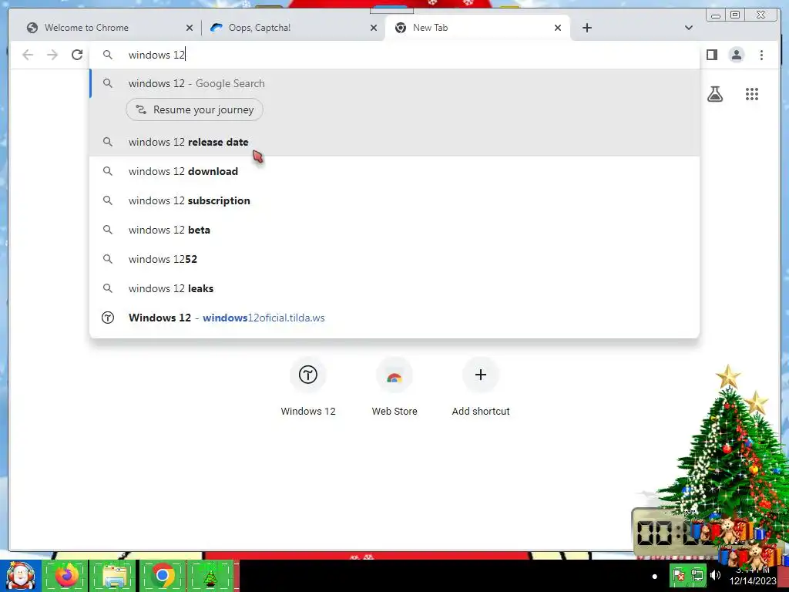Viewport: 789px width, 592px height.
Task: Open the volume speaker tray icon
Action: coord(716,575)
